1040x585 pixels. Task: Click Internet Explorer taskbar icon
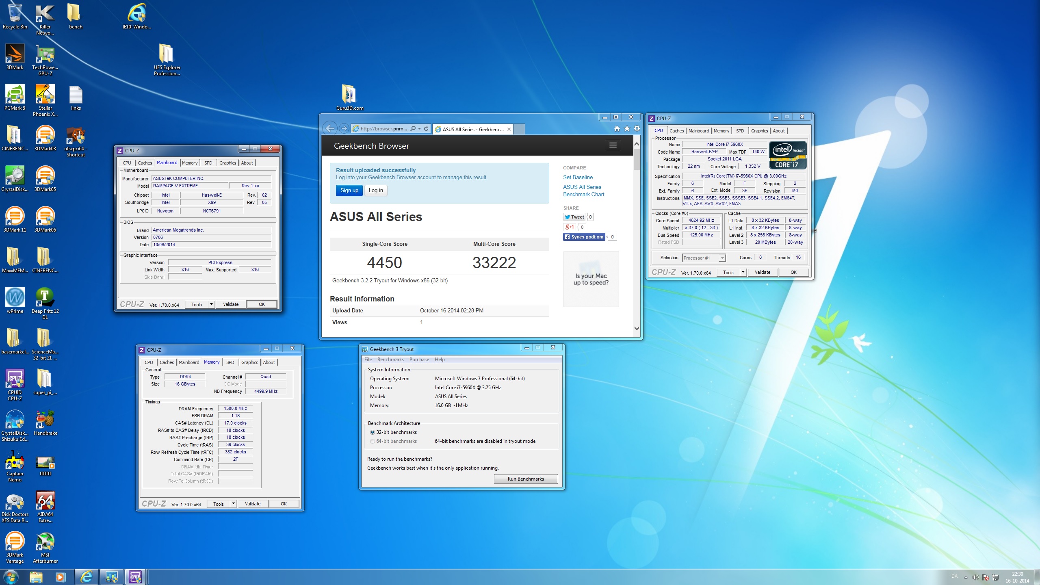pos(87,577)
